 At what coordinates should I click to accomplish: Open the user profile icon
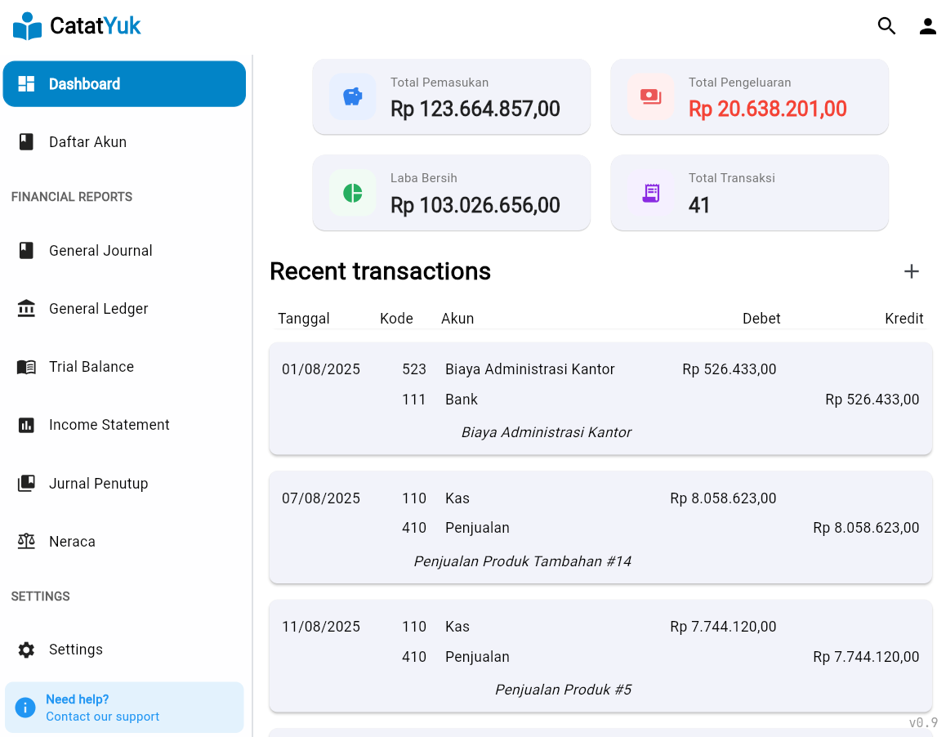[x=927, y=26]
